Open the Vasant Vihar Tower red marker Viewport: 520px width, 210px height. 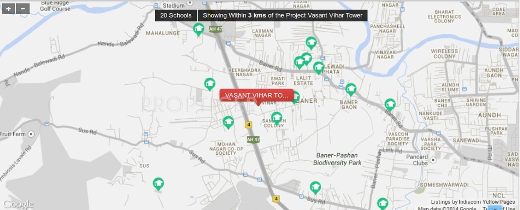[257, 95]
